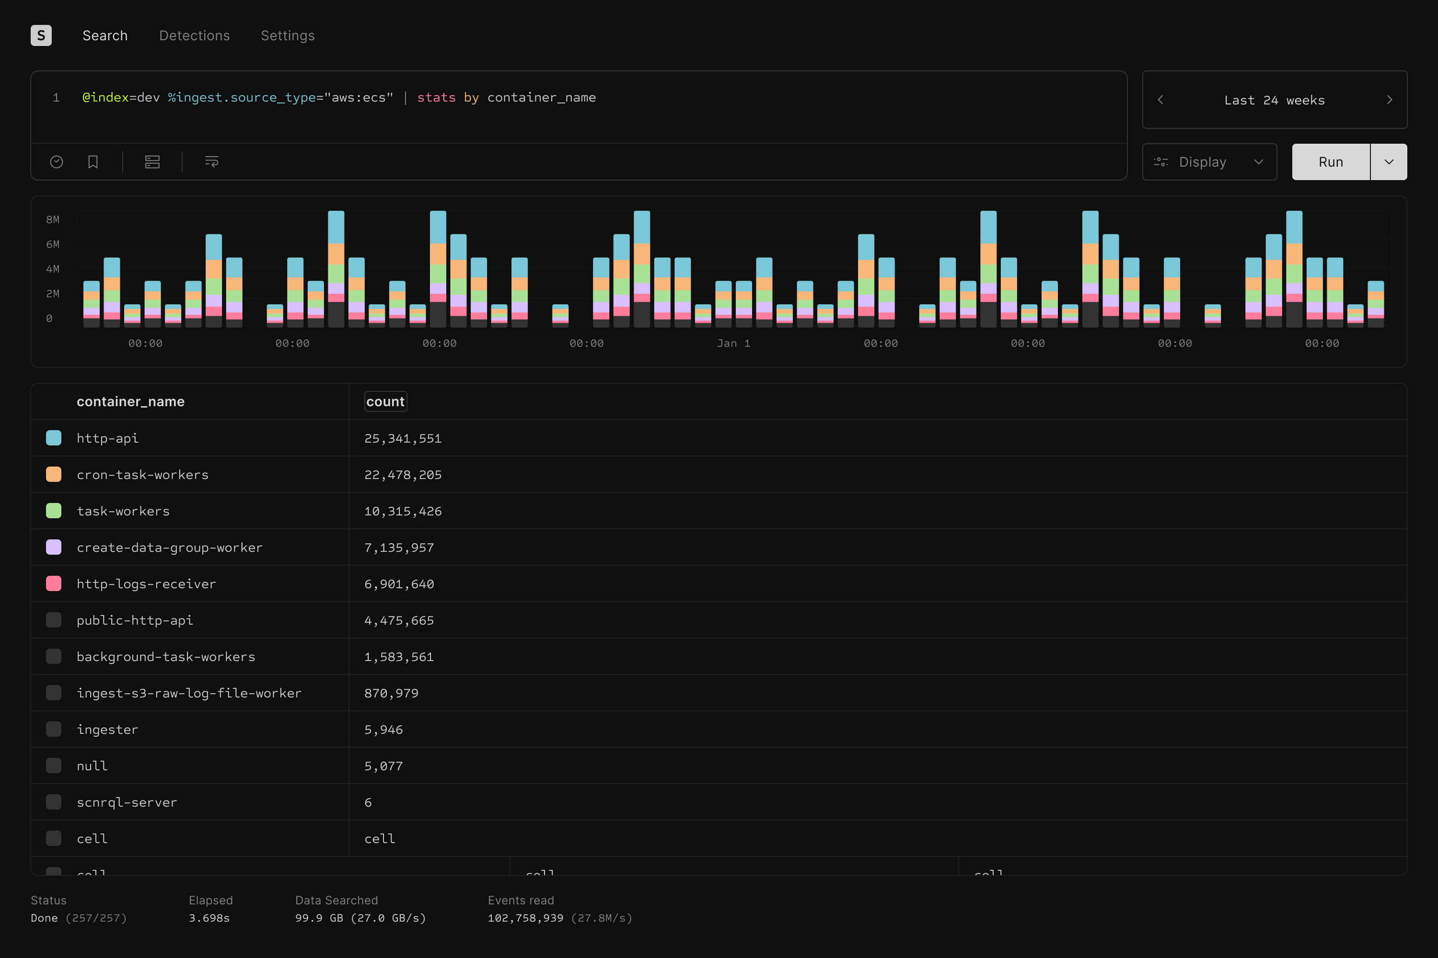The width and height of the screenshot is (1438, 958).
Task: Open the Display dropdown
Action: (x=1209, y=162)
